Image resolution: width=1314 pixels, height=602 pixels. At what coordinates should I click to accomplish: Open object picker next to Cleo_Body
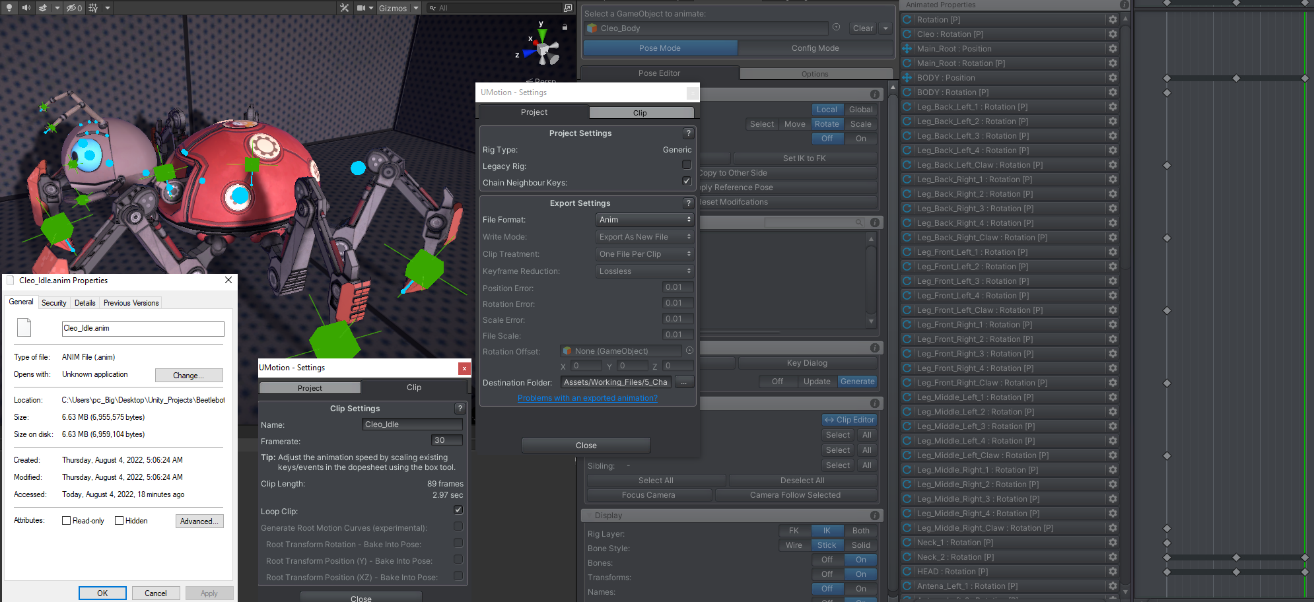(836, 27)
